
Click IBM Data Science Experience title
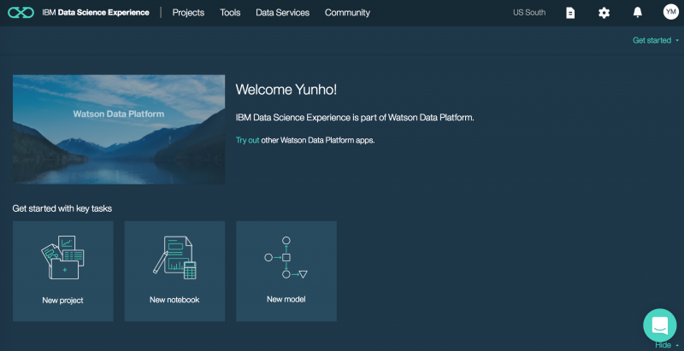pyautogui.click(x=96, y=13)
